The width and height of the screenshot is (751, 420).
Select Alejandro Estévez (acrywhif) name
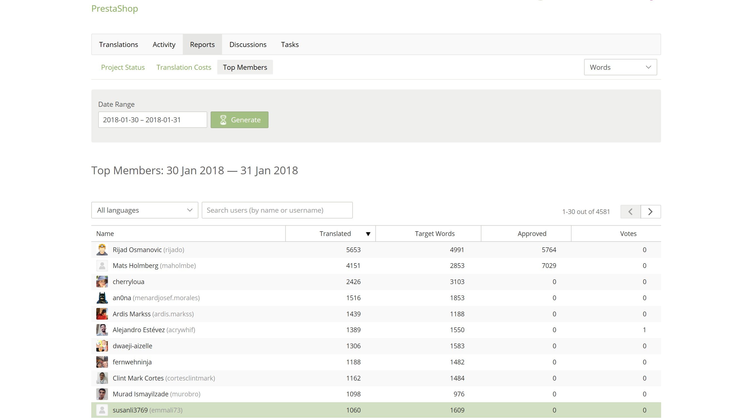pyautogui.click(x=154, y=330)
